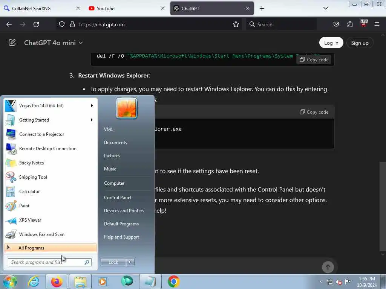Open Documents from the Start menu

(x=115, y=143)
